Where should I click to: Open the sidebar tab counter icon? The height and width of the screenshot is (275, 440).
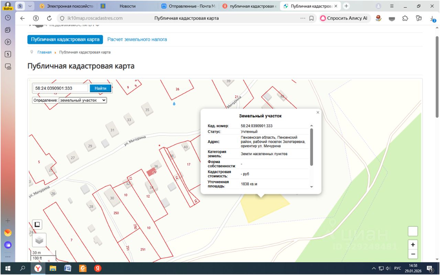(x=8, y=54)
